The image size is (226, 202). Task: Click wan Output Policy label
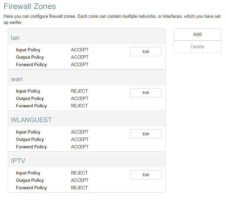[30, 98]
